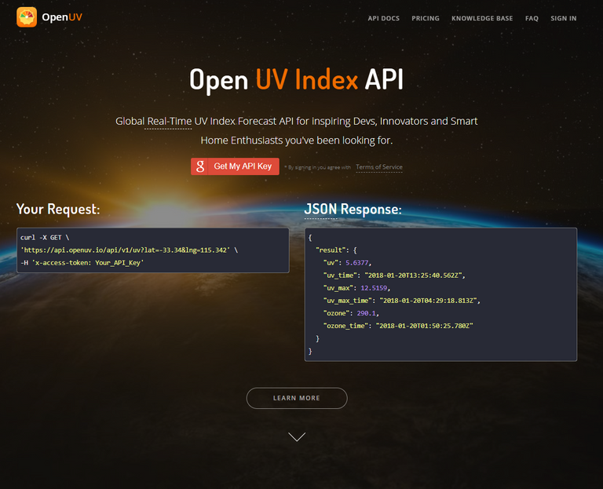Click the Real-Time underlined term
603x489 pixels.
point(170,121)
